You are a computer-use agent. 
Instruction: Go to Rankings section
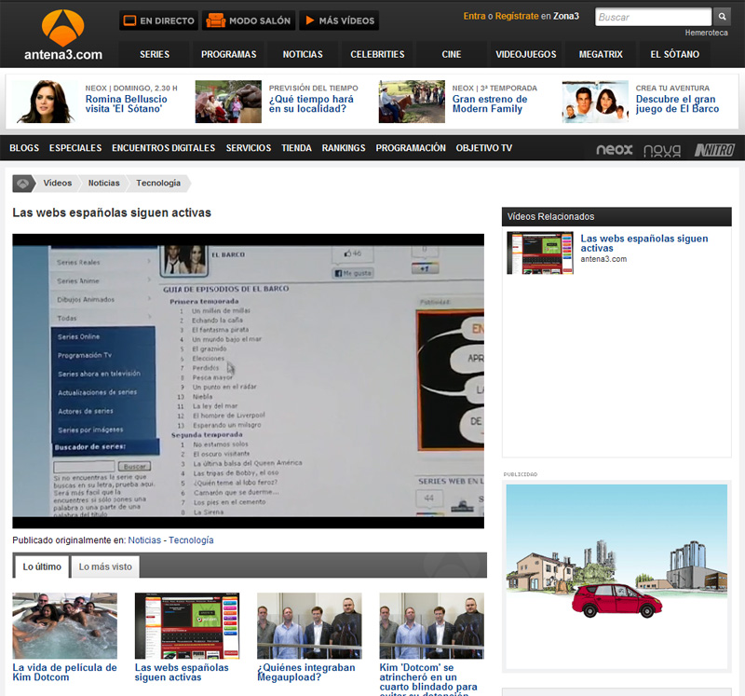(x=344, y=148)
